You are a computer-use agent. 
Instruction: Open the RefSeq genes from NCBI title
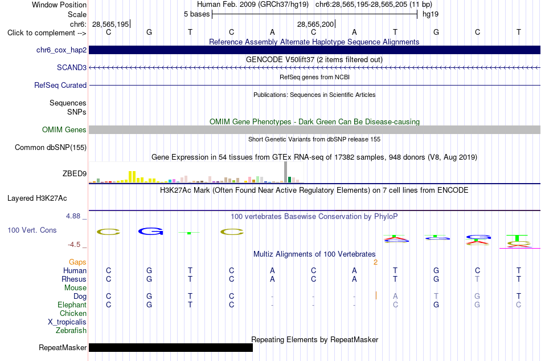(x=314, y=77)
